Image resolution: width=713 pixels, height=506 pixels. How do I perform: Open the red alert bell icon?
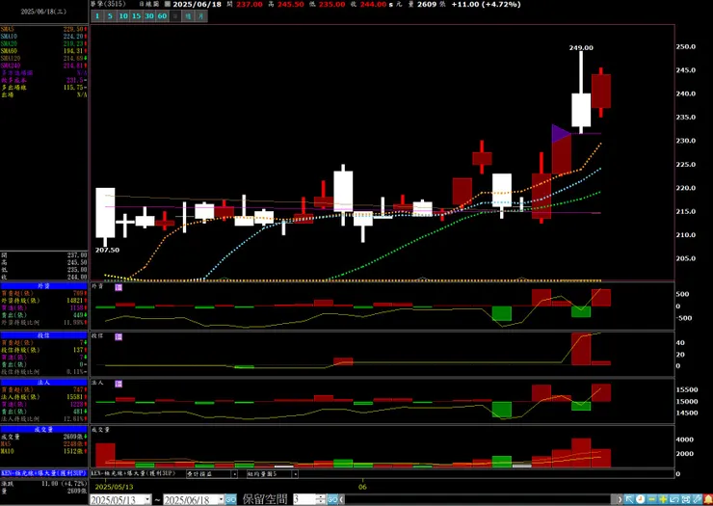(708, 499)
